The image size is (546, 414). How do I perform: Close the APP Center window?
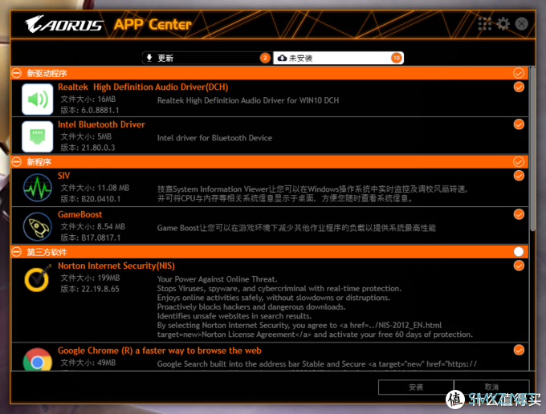coord(521,24)
